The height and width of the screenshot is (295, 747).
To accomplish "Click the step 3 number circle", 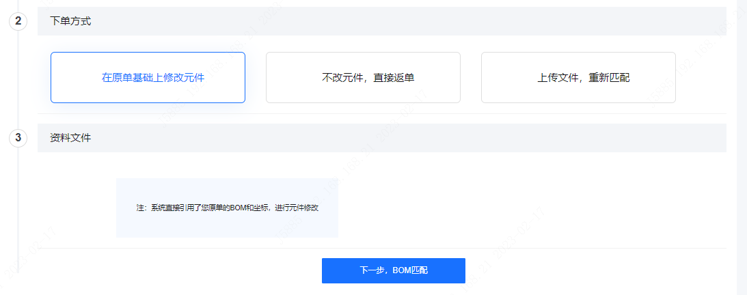I will coord(18,138).
